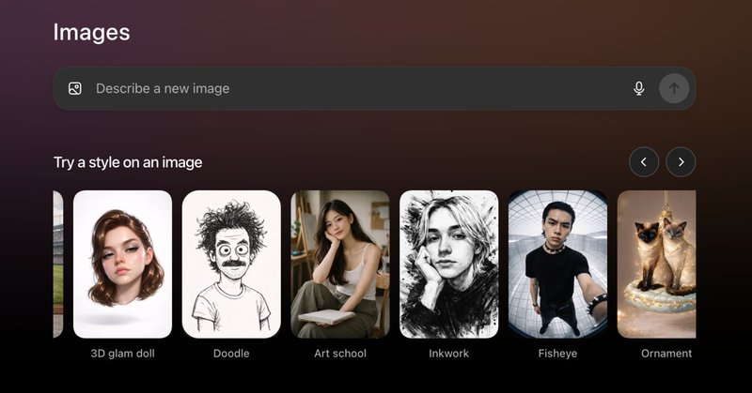Screen dimensions: 752x393
Task: Click the 'Ornament' label text
Action: (x=666, y=354)
